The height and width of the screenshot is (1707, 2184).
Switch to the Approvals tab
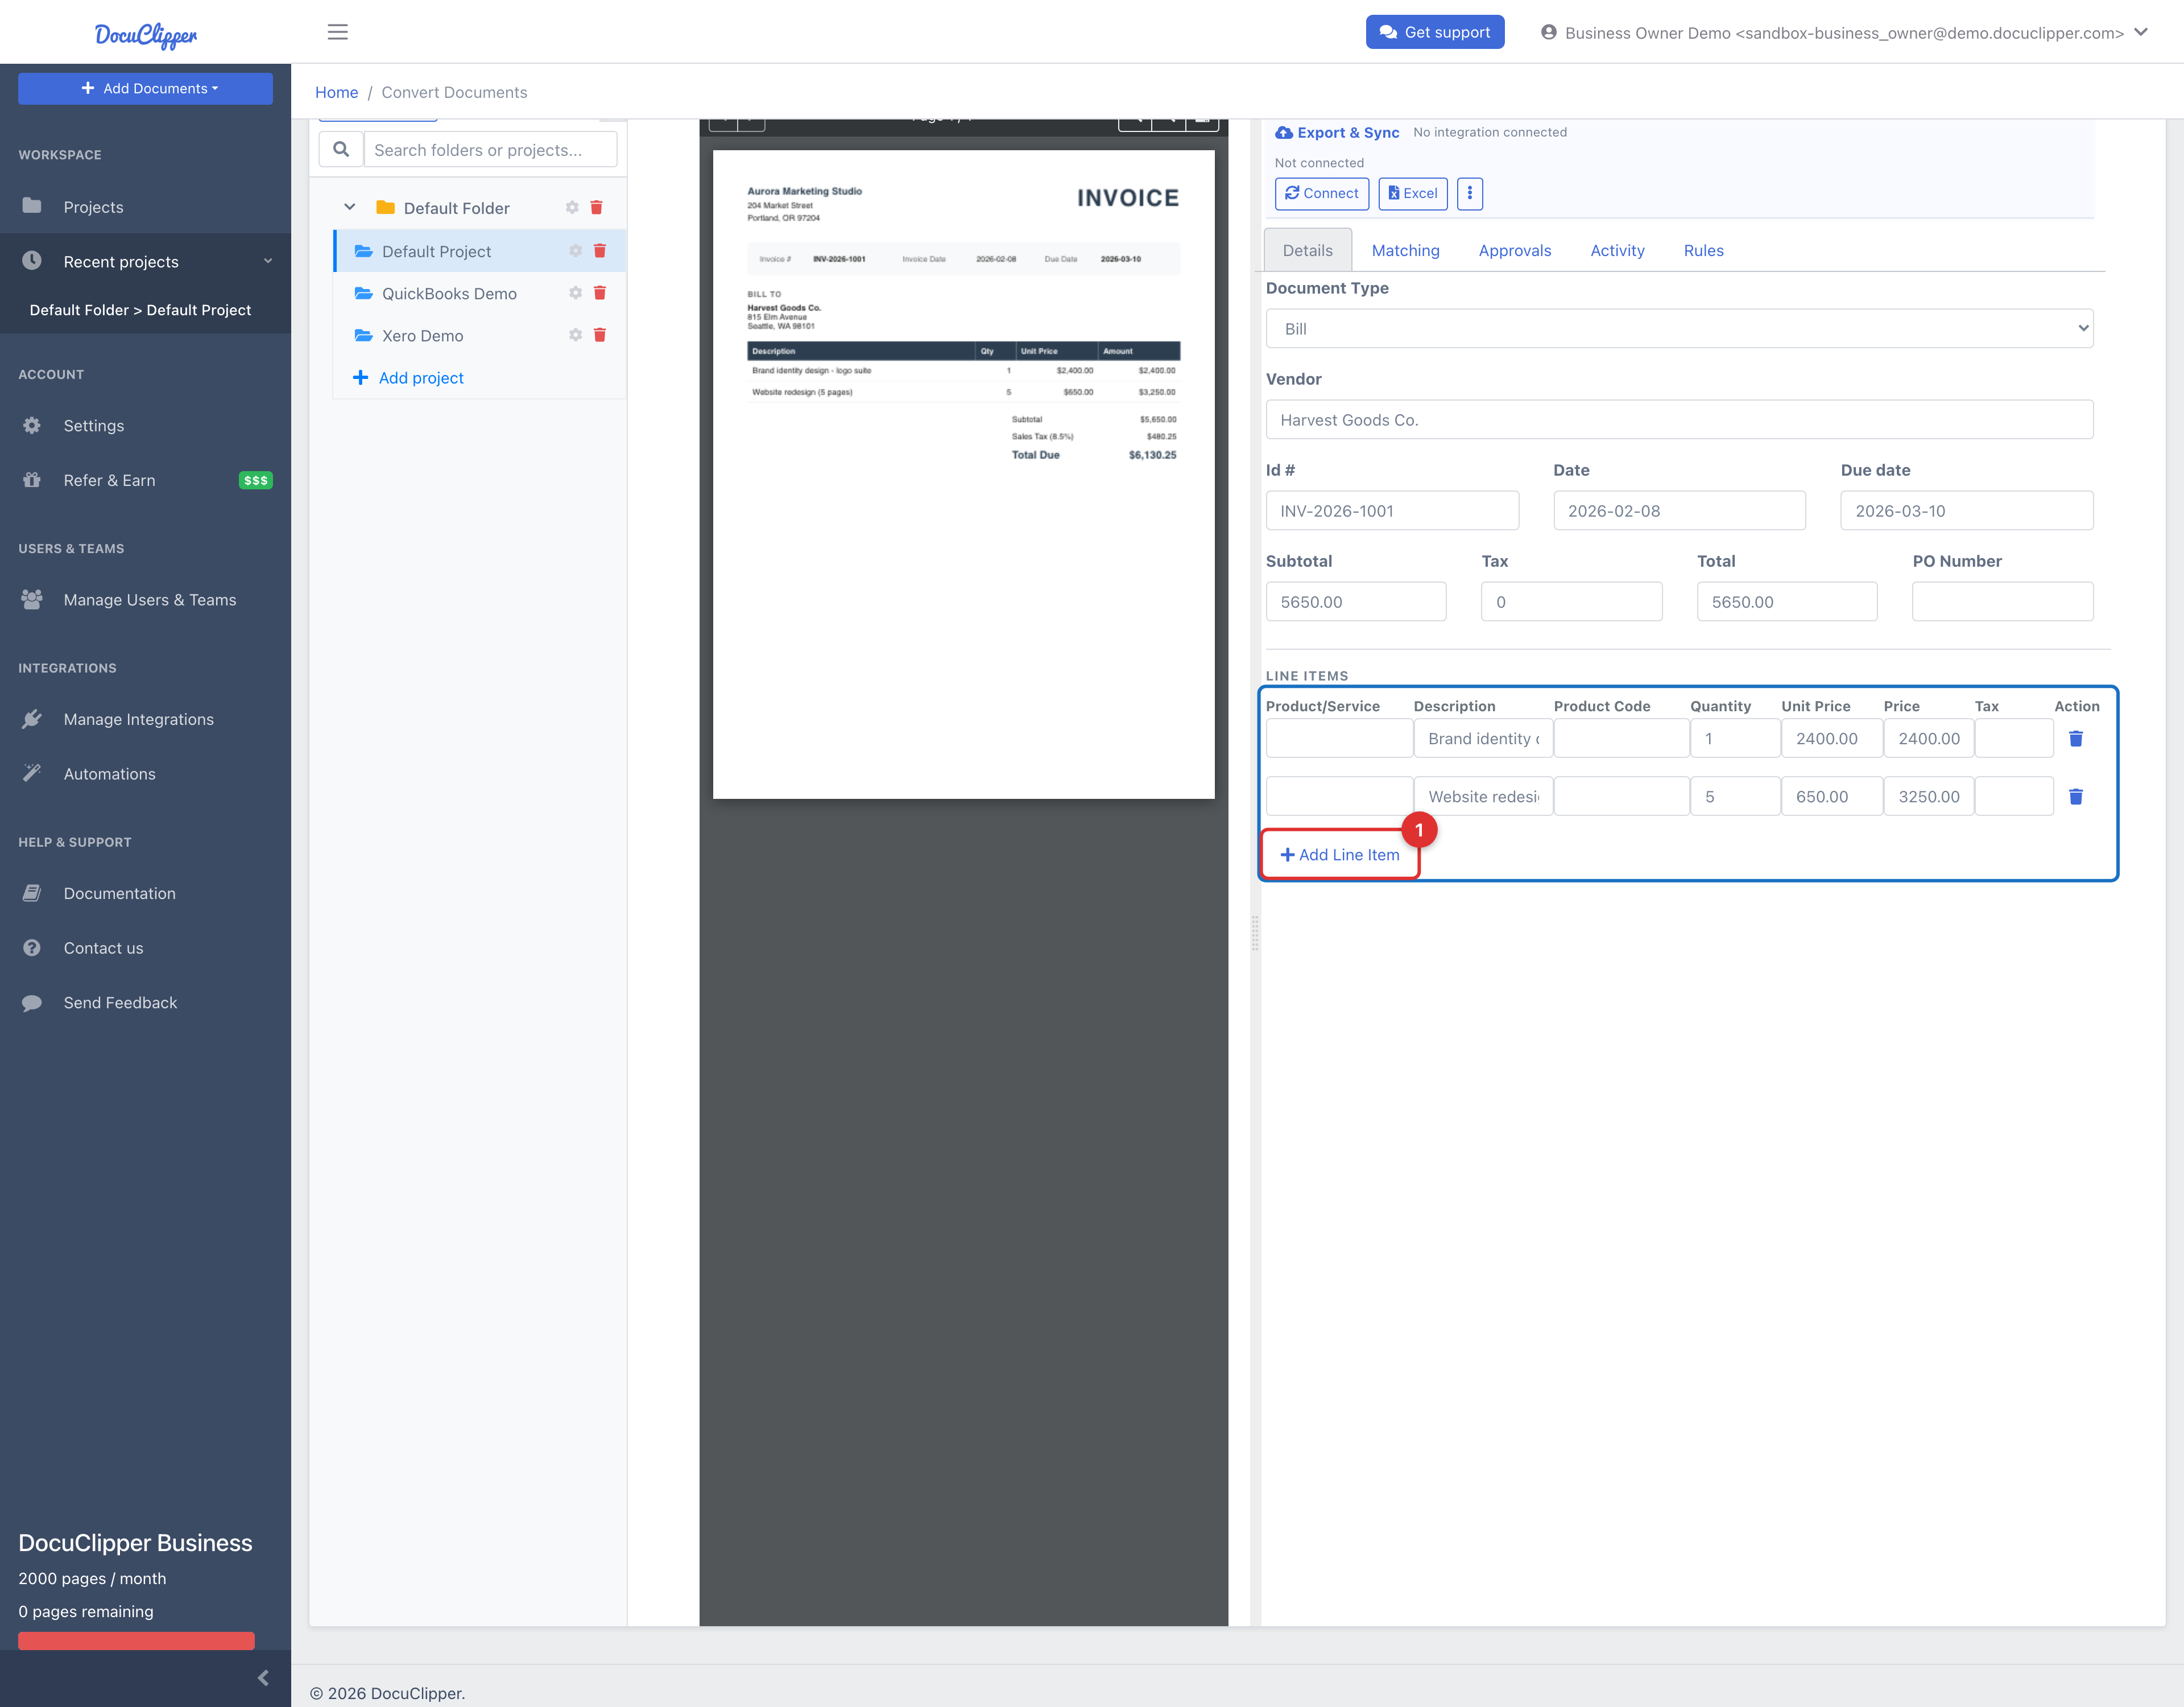coord(1514,250)
